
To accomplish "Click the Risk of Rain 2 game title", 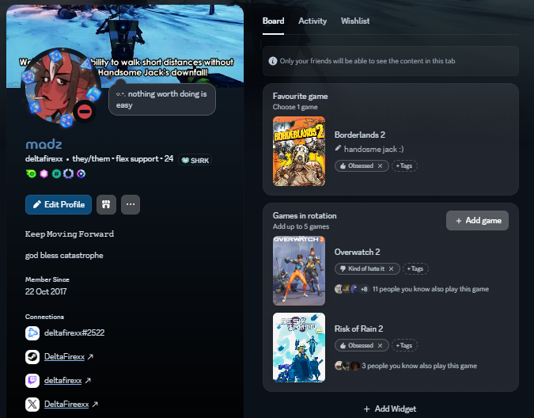I will (358, 329).
